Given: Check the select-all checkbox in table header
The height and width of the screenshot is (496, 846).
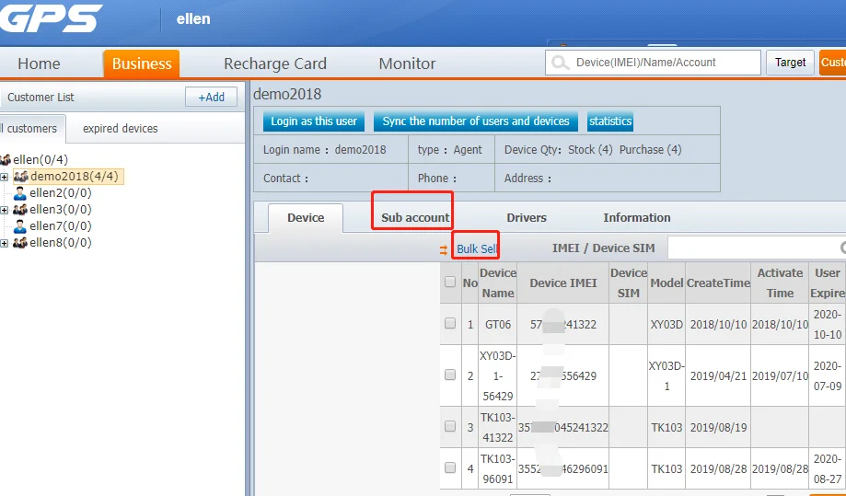Looking at the screenshot, I should [450, 283].
